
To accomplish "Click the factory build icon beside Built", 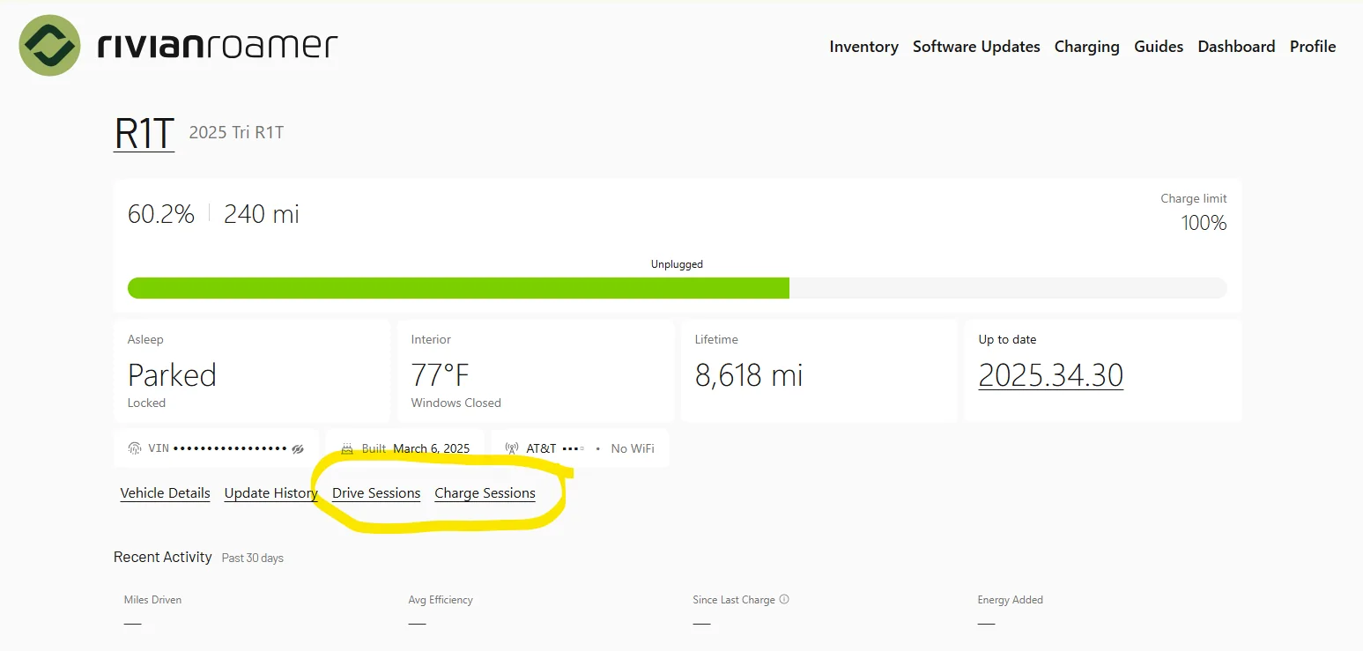I will (x=347, y=448).
